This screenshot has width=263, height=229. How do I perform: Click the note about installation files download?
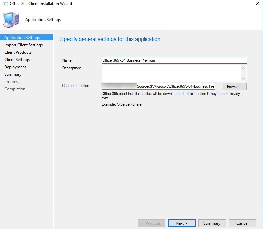coord(171,96)
